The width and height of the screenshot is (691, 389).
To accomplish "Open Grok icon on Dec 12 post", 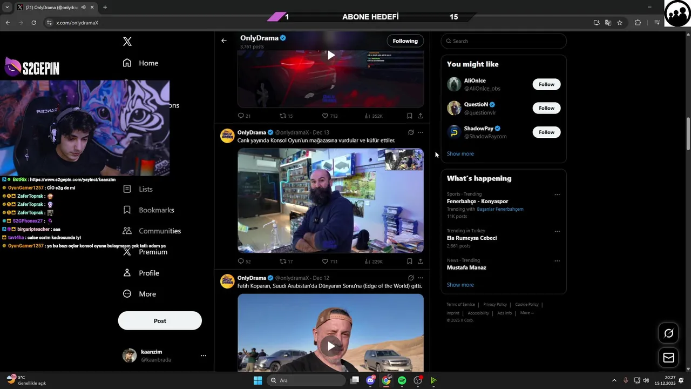I will pos(411,278).
